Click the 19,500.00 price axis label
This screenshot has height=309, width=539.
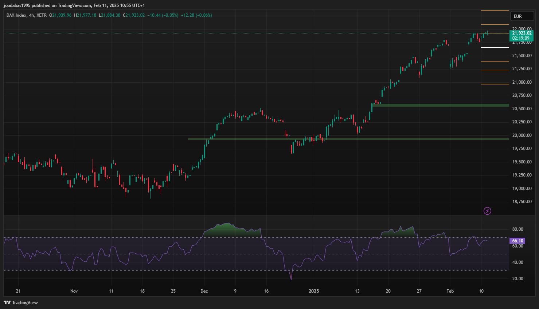point(522,162)
